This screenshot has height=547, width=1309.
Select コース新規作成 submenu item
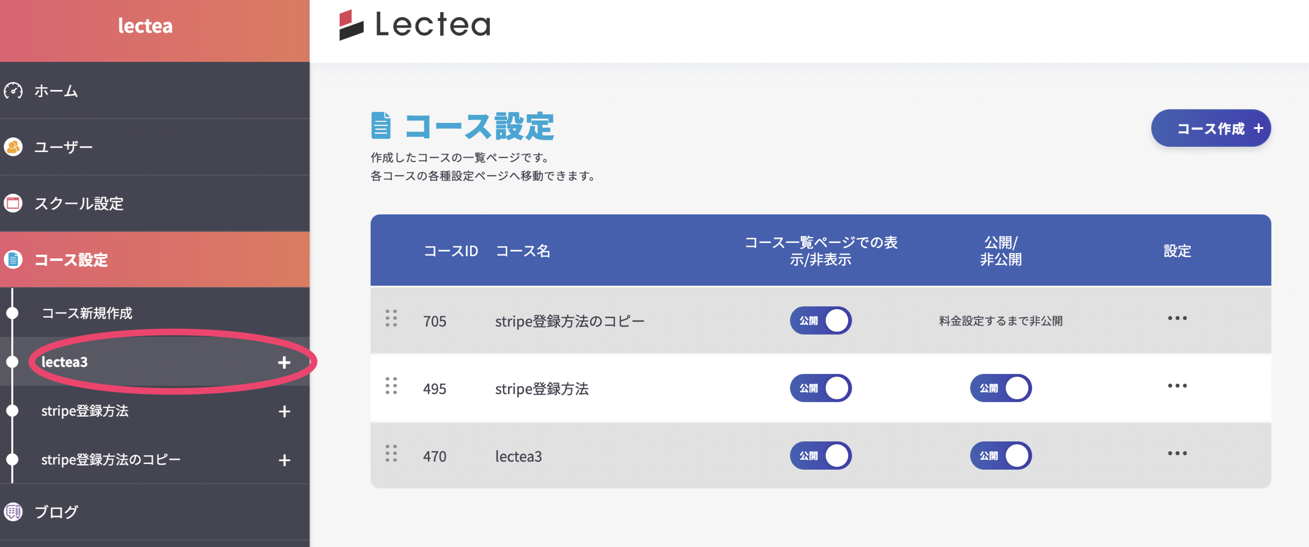coord(87,313)
